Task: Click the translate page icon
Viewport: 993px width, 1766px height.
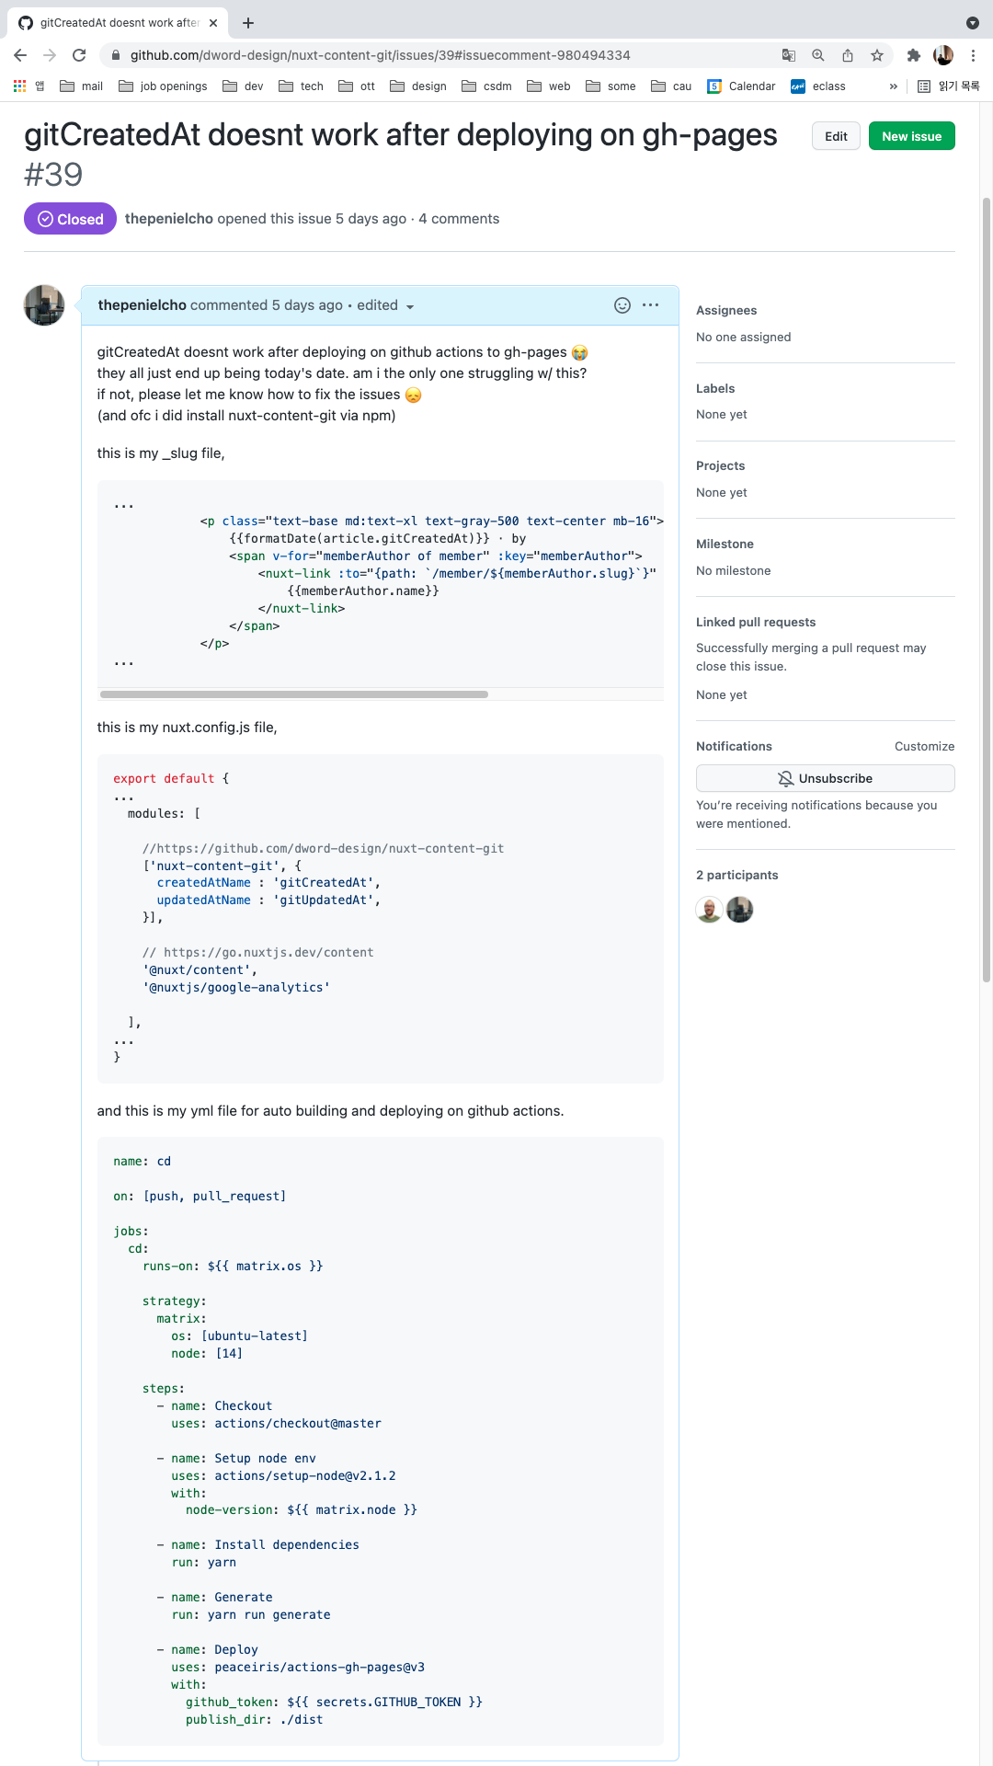Action: [789, 55]
